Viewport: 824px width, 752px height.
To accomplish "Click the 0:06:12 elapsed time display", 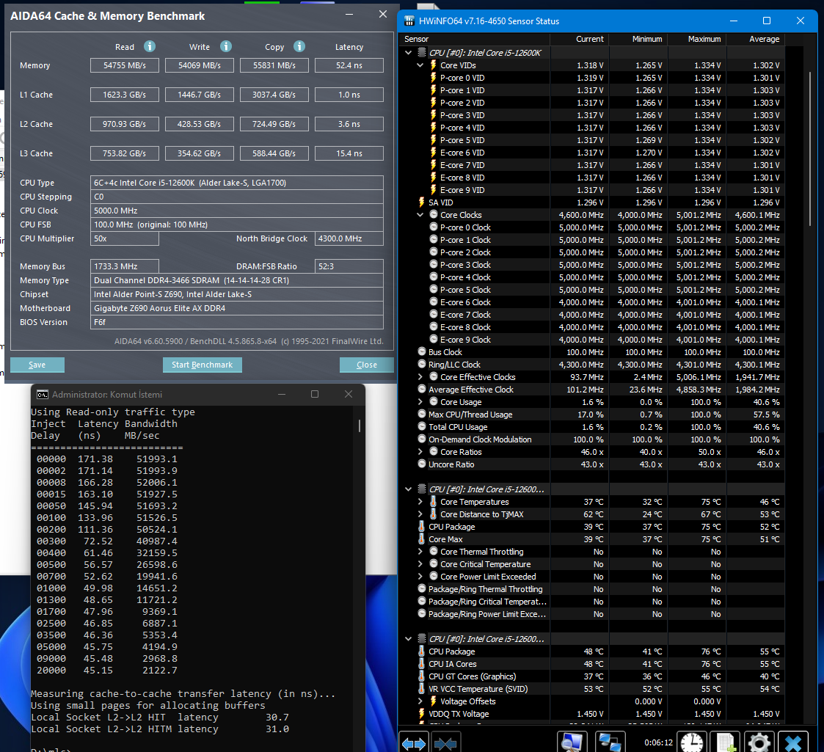I will click(x=658, y=742).
